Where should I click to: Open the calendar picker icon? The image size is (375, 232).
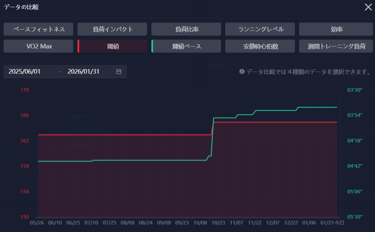coord(119,71)
